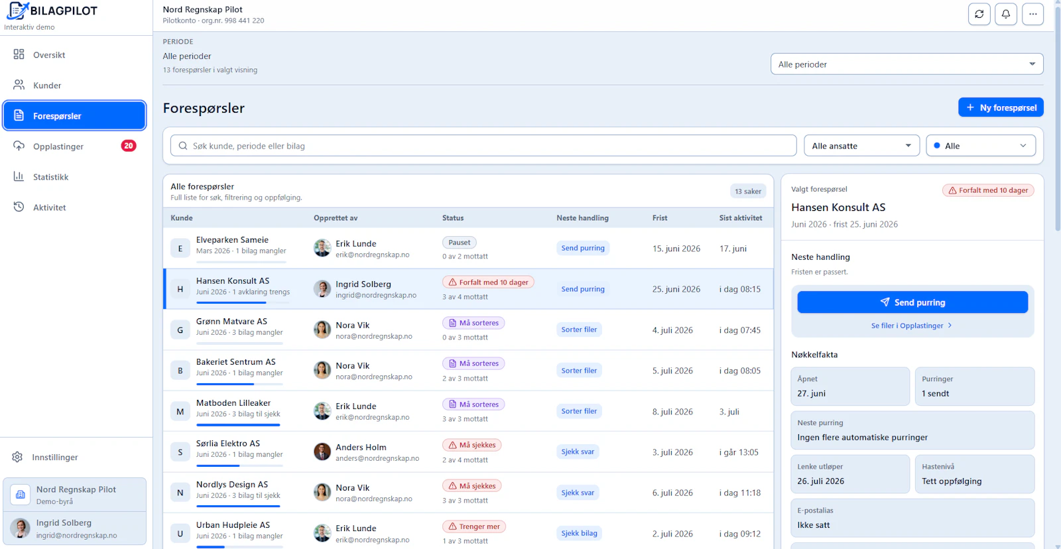
Task: Open the three-dot more options menu
Action: click(1032, 14)
